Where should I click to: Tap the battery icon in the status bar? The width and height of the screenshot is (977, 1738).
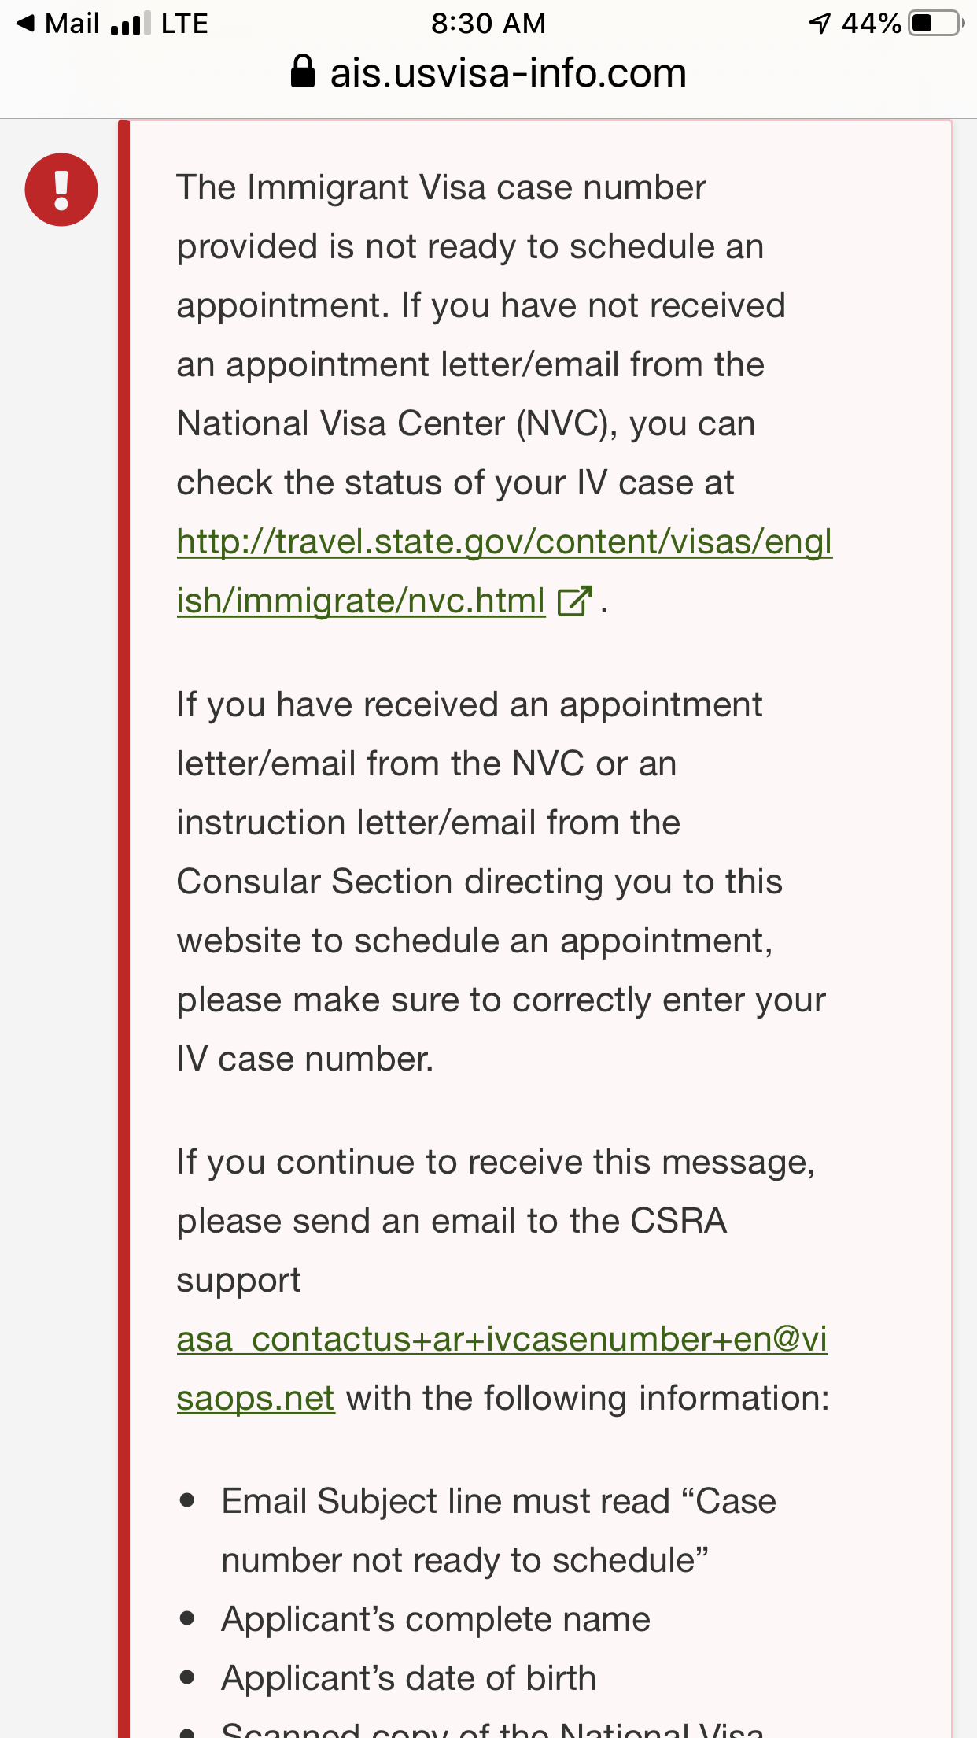(x=936, y=23)
